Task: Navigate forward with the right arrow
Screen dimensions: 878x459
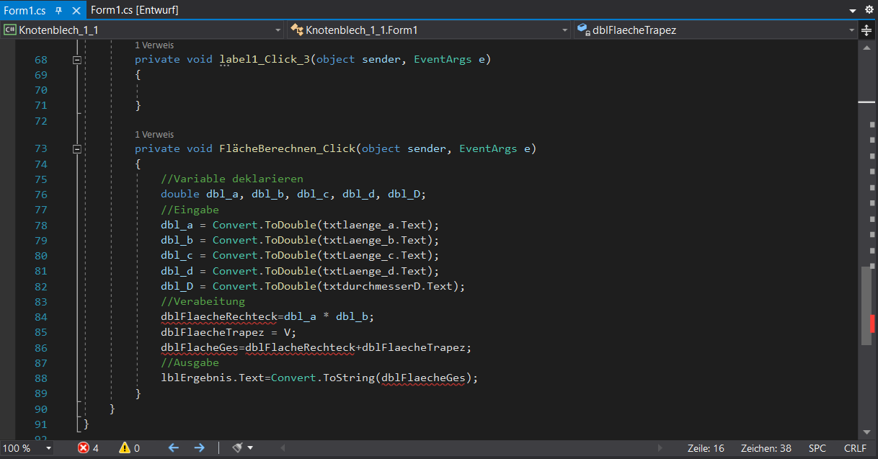Action: [199, 448]
